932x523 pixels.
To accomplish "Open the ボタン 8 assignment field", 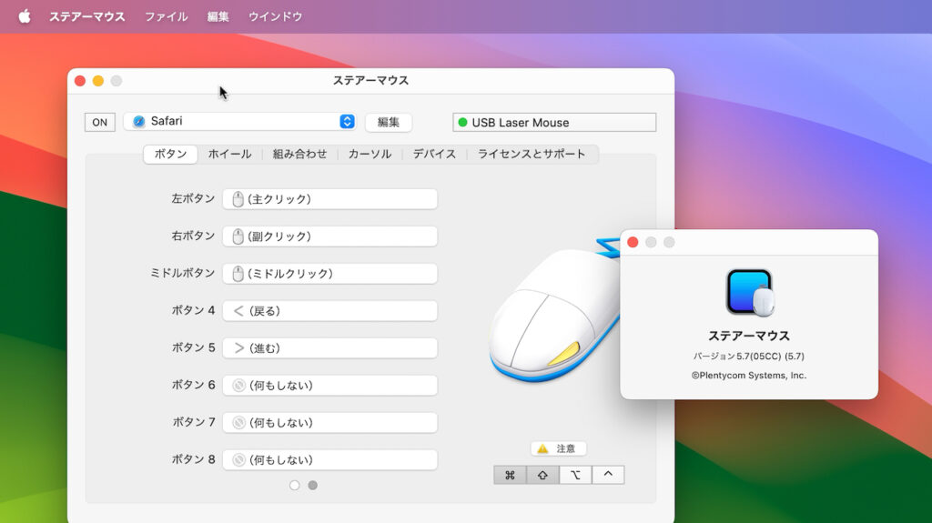I will 329,460.
